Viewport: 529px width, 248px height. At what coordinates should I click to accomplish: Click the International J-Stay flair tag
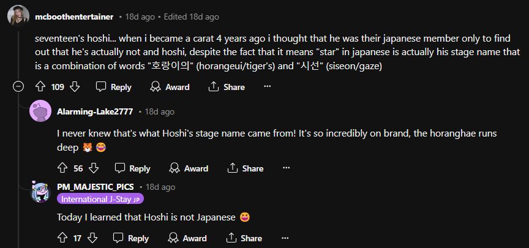[100, 199]
